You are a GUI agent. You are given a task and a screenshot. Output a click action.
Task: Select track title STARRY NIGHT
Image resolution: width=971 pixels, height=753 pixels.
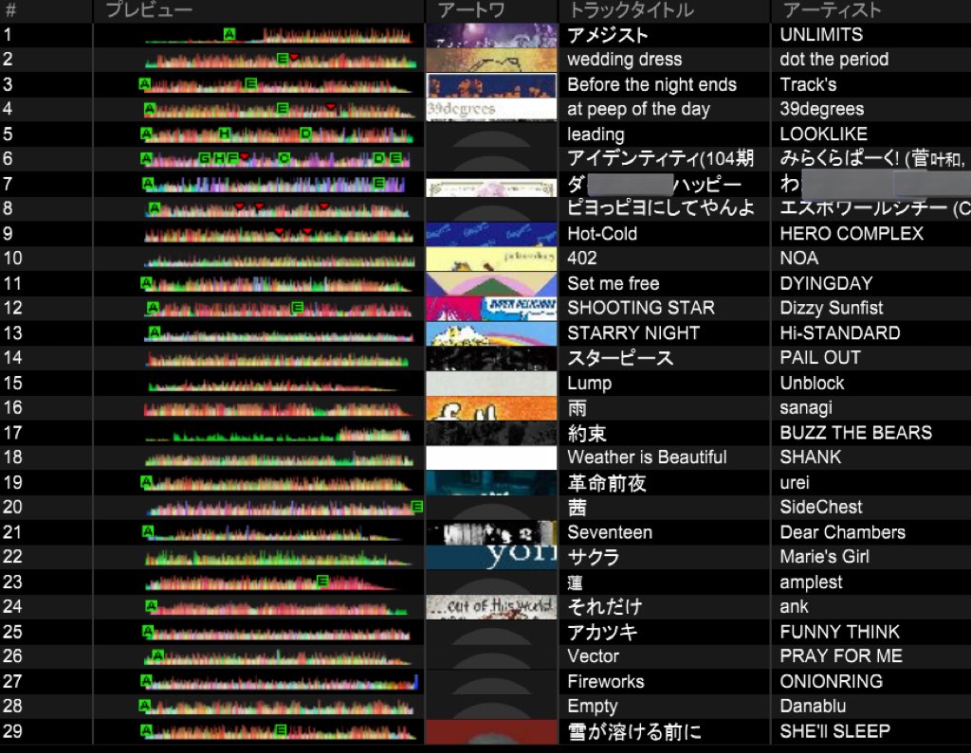632,332
